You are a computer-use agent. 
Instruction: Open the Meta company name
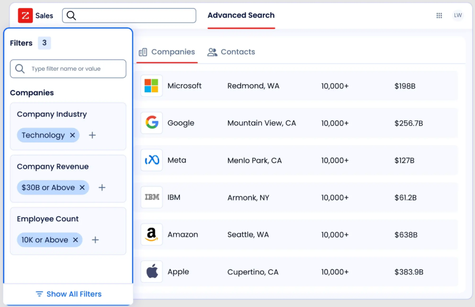(177, 160)
